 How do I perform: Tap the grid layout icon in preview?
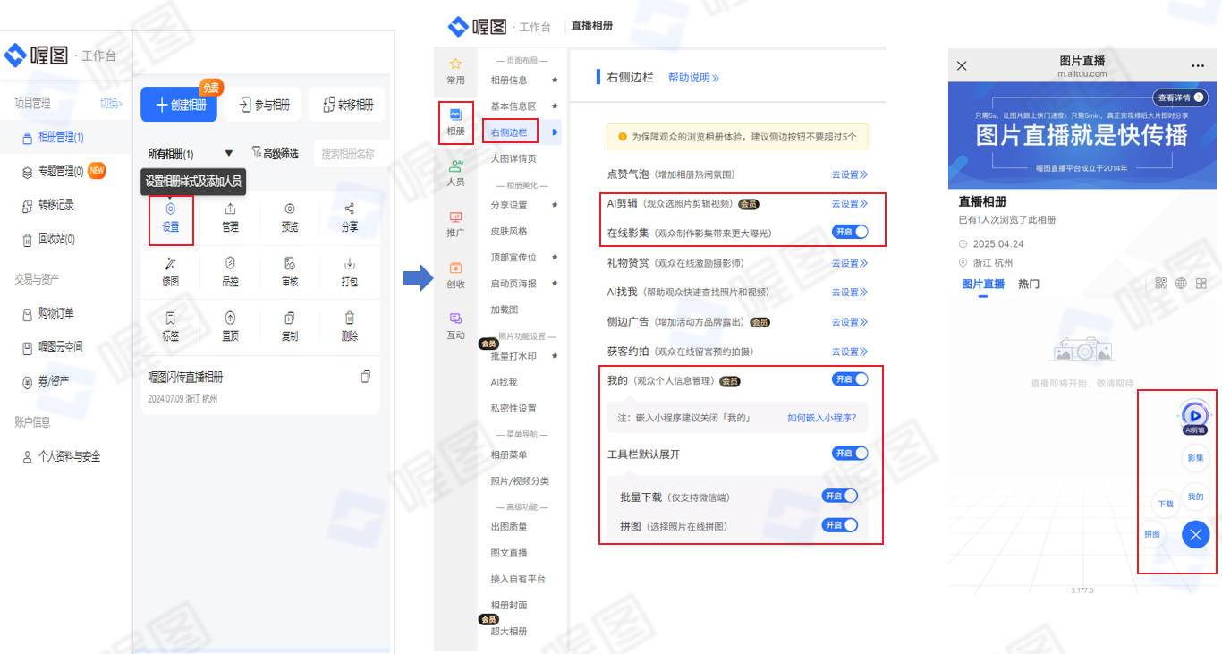point(1201,284)
